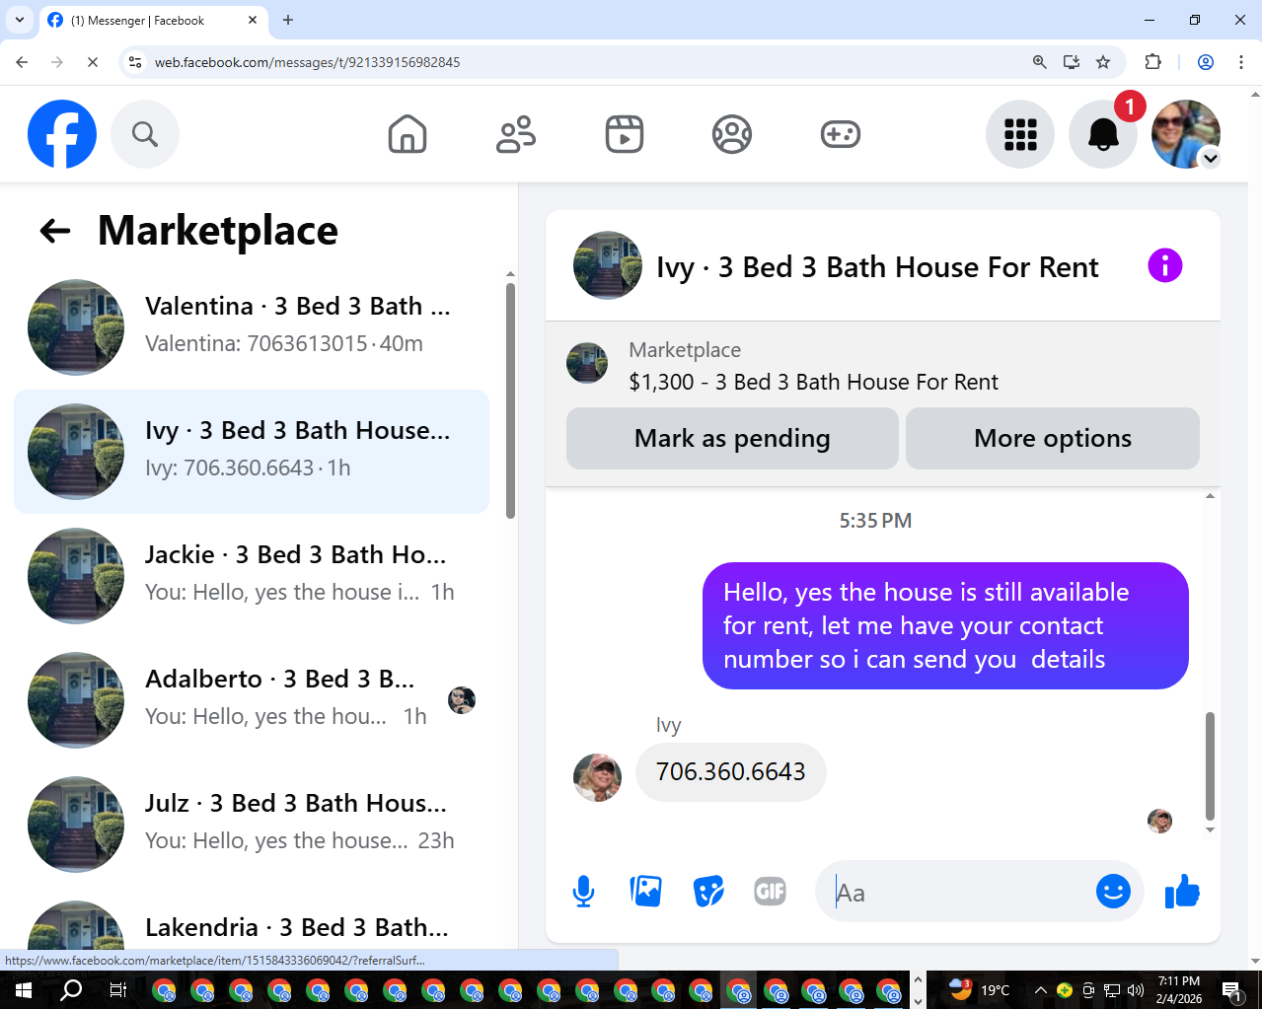The height and width of the screenshot is (1009, 1262).
Task: Show hidden system tray icons chevron
Action: 1040,990
